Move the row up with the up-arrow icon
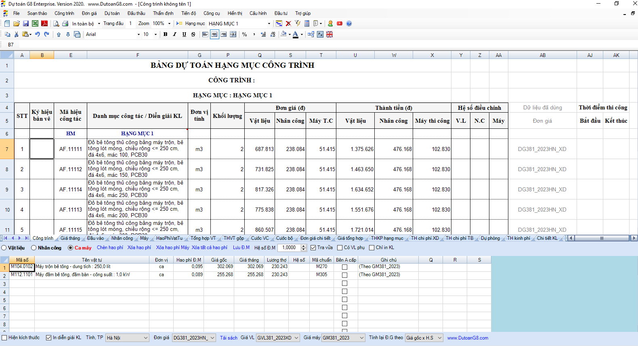Image resolution: width=638 pixels, height=346 pixels. (x=59, y=34)
